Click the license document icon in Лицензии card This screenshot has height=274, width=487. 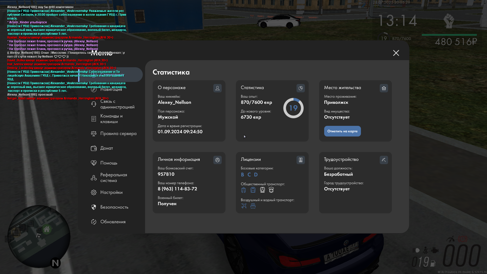pos(301,160)
